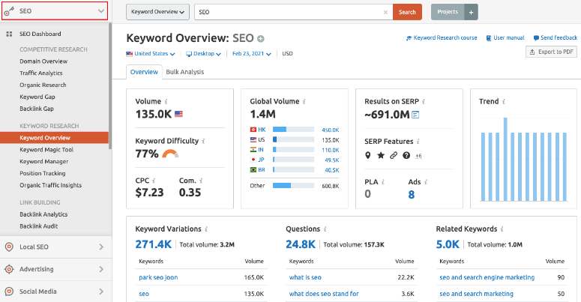Open the 'what is seo' question link
Image resolution: width=581 pixels, height=302 pixels.
coord(305,277)
